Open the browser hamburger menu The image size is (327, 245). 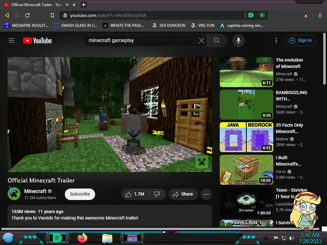320,15
